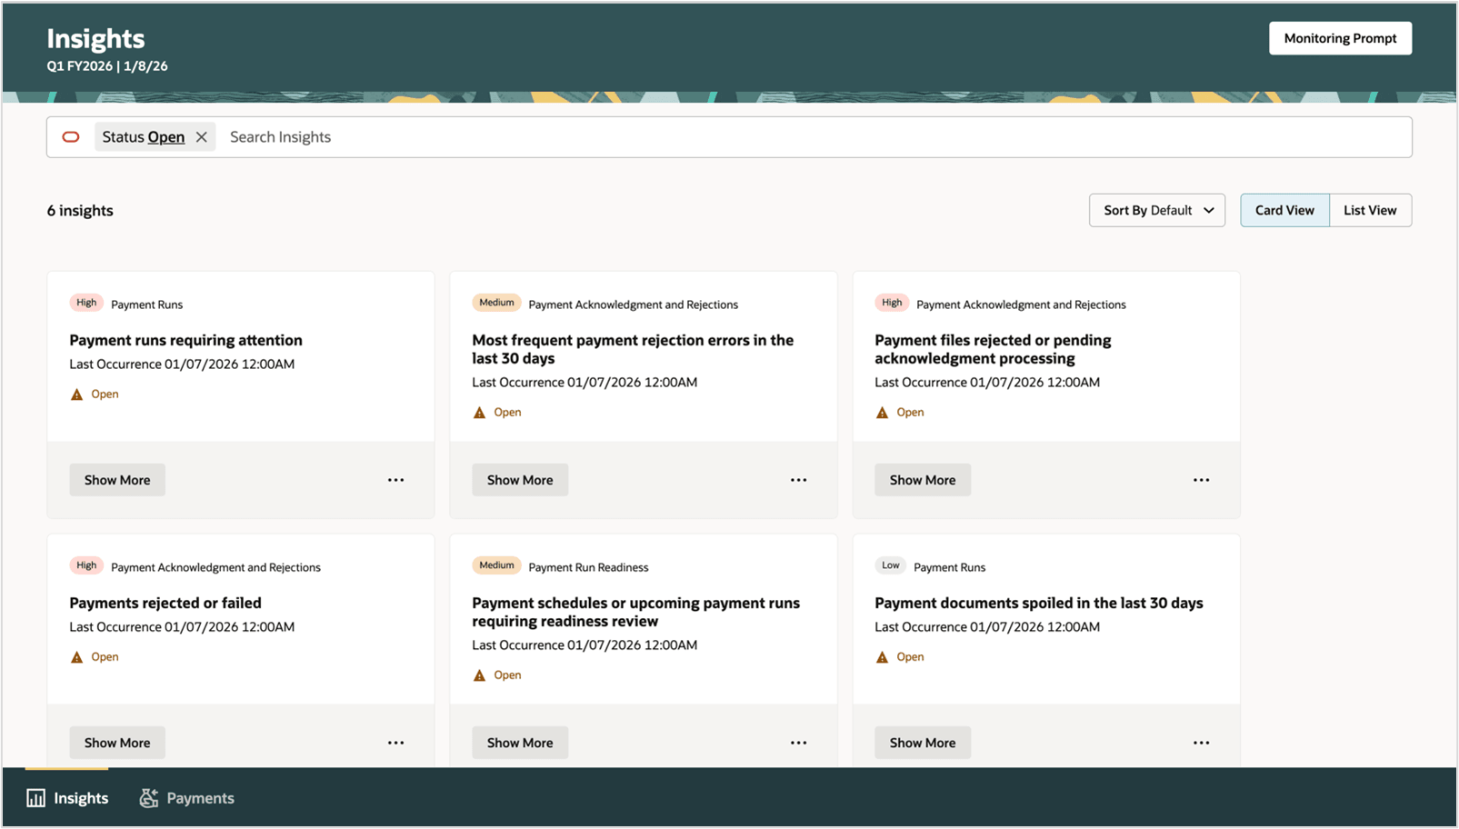Screen dimensions: 1459x829
Task: Click the Oracle logo in the search bar
Action: [71, 136]
